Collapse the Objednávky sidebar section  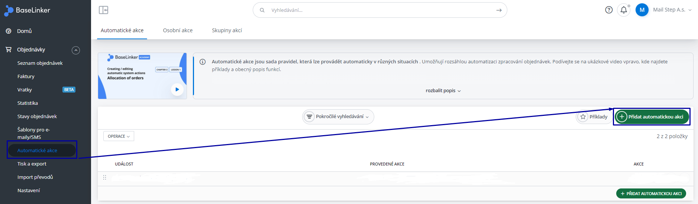point(76,50)
